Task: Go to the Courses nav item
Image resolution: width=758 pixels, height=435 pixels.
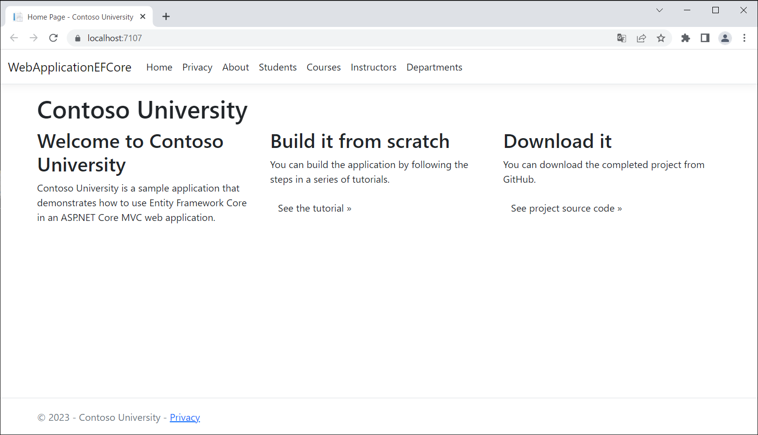Action: tap(323, 67)
